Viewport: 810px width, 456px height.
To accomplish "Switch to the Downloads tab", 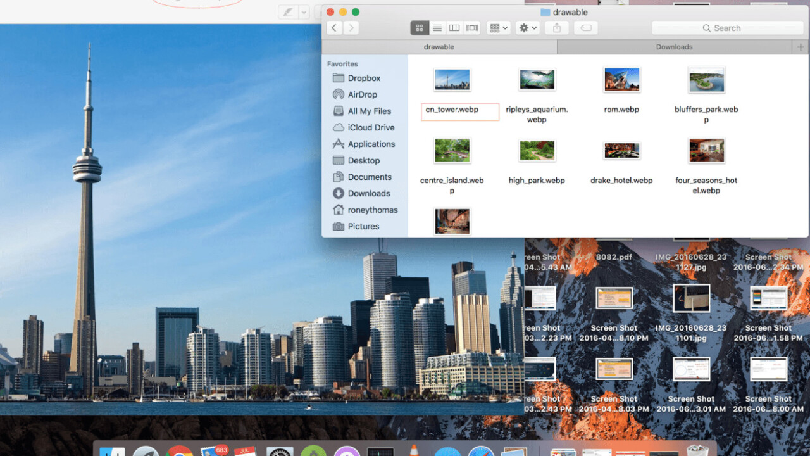I will click(x=674, y=47).
